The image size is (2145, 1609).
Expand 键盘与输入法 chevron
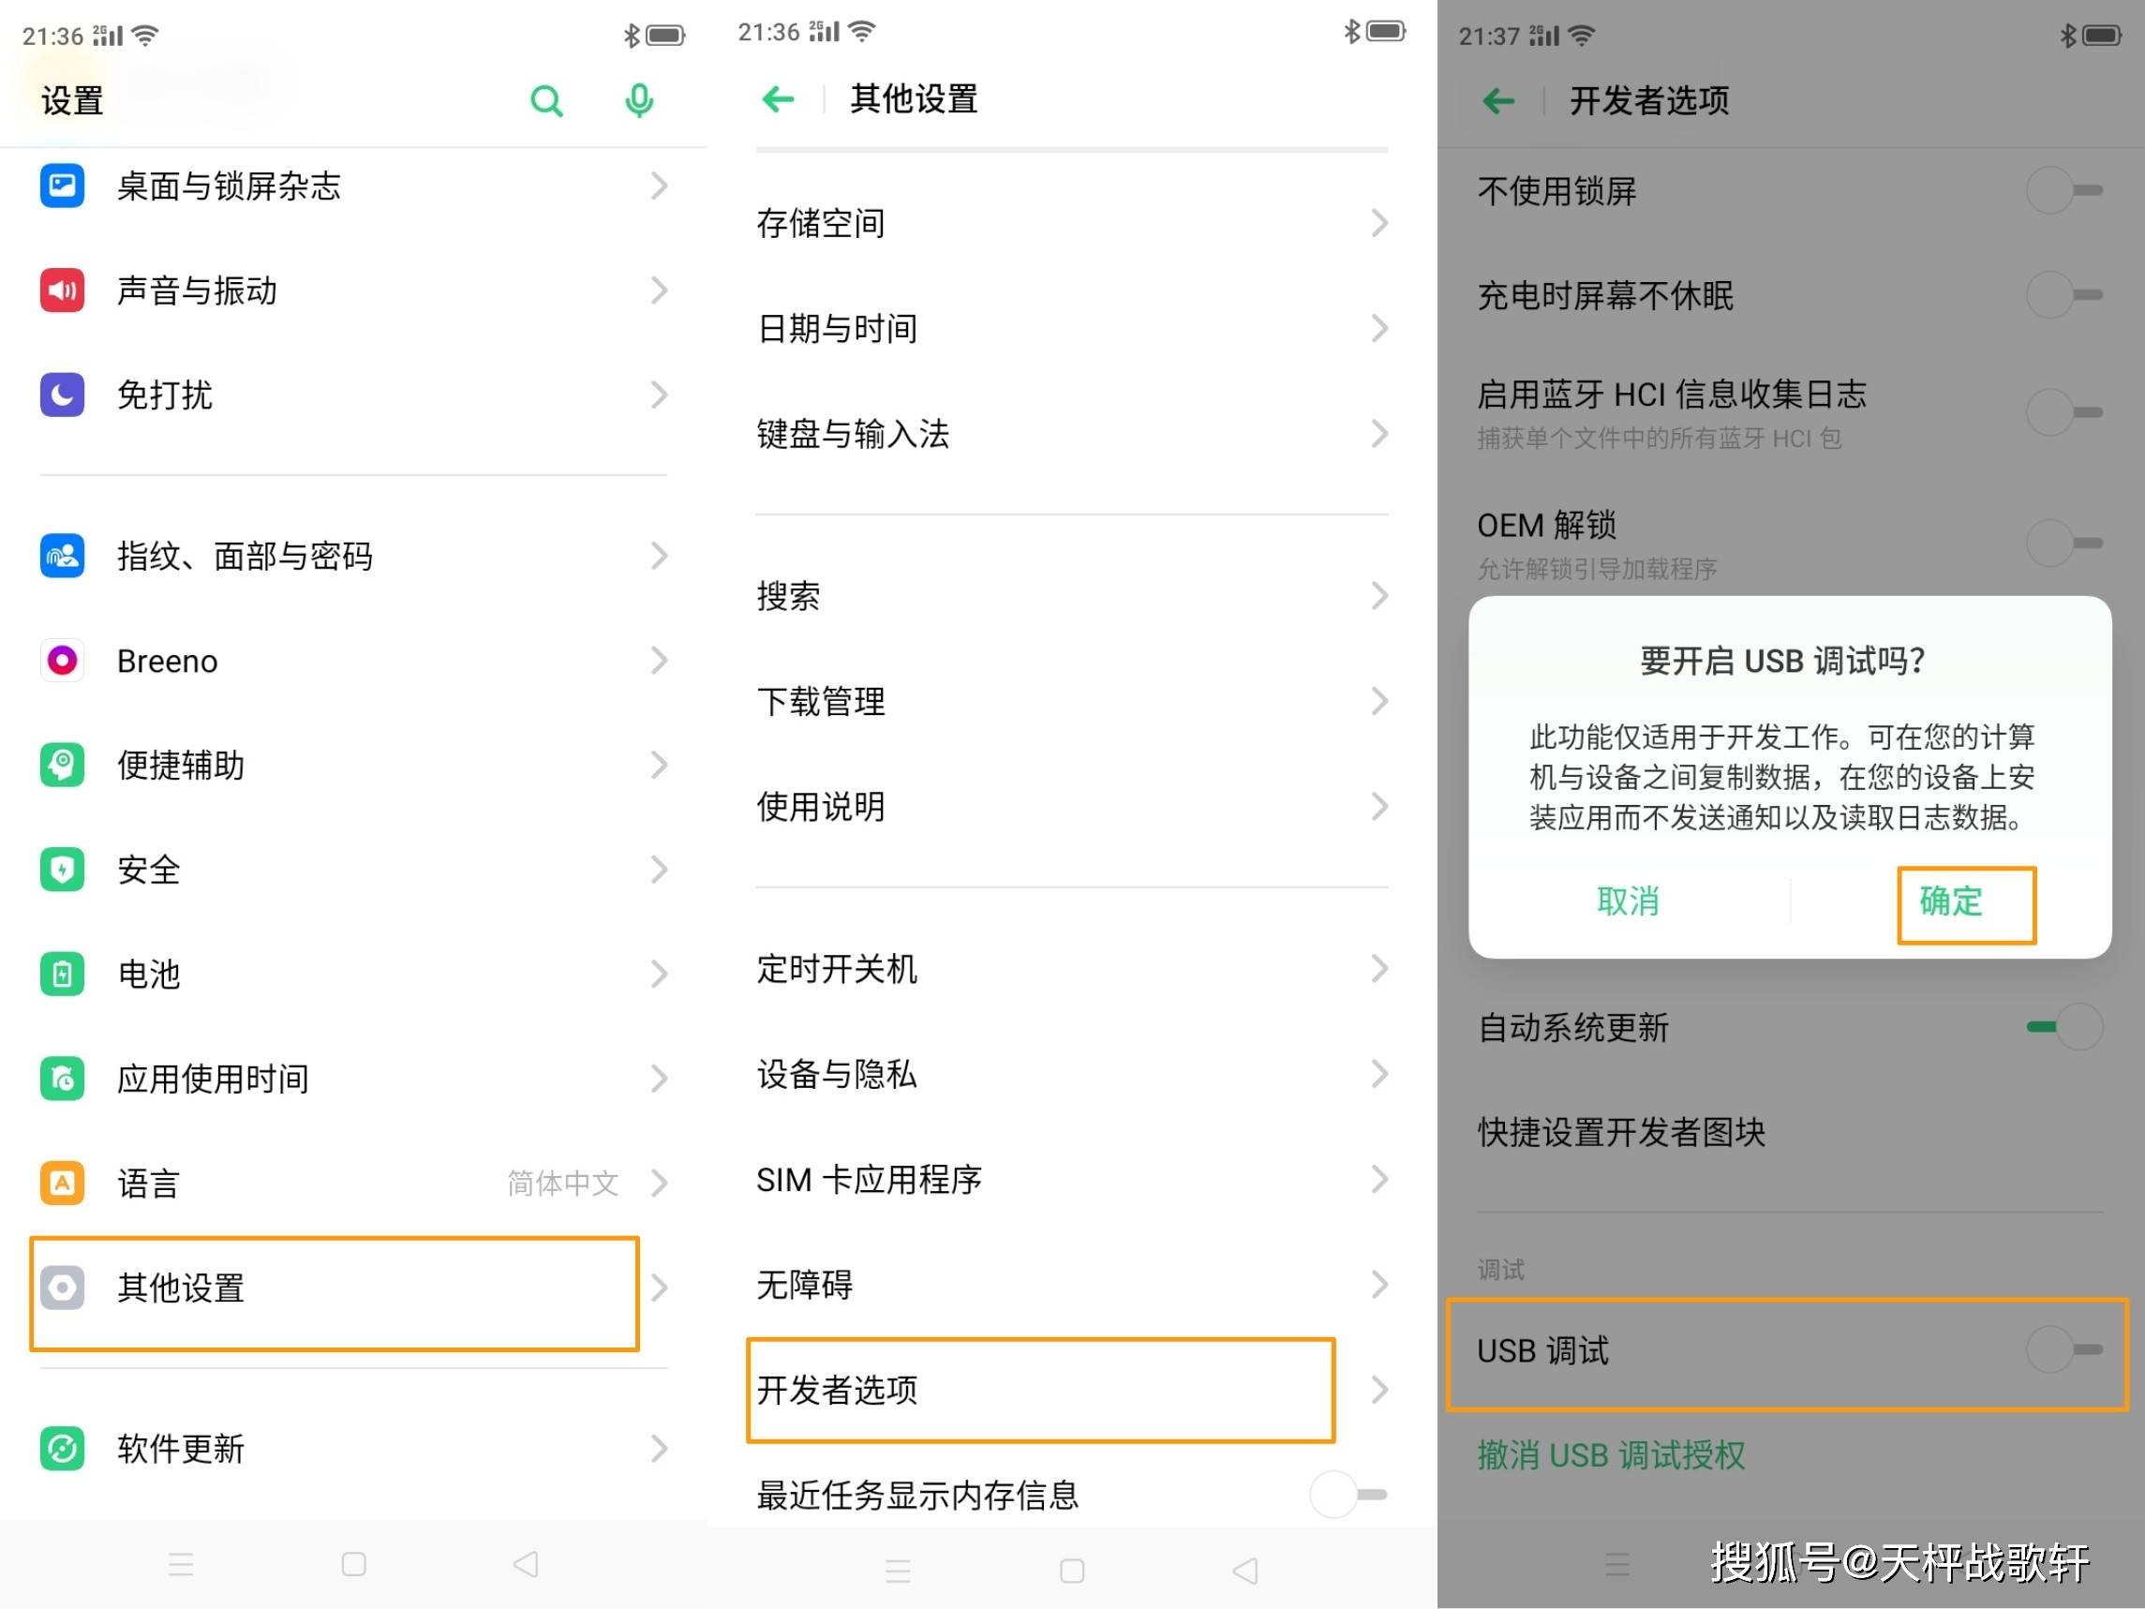[x=1379, y=434]
